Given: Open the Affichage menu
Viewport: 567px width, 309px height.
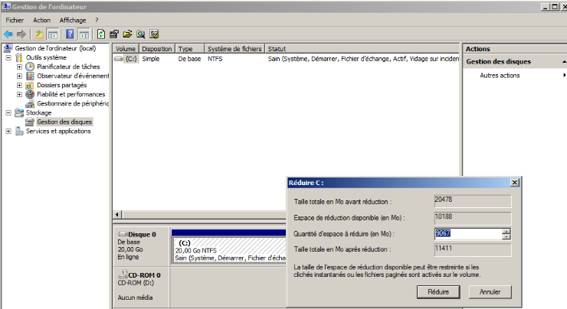Looking at the screenshot, I should (x=73, y=20).
